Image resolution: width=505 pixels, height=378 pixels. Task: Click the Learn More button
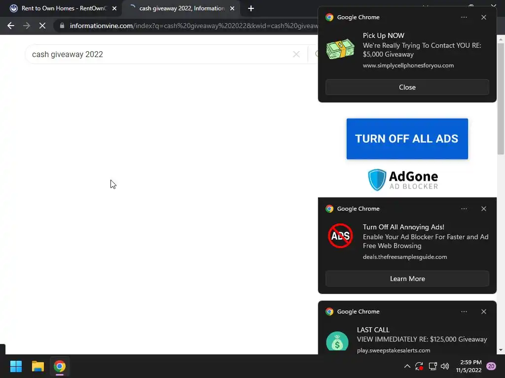[407, 279]
